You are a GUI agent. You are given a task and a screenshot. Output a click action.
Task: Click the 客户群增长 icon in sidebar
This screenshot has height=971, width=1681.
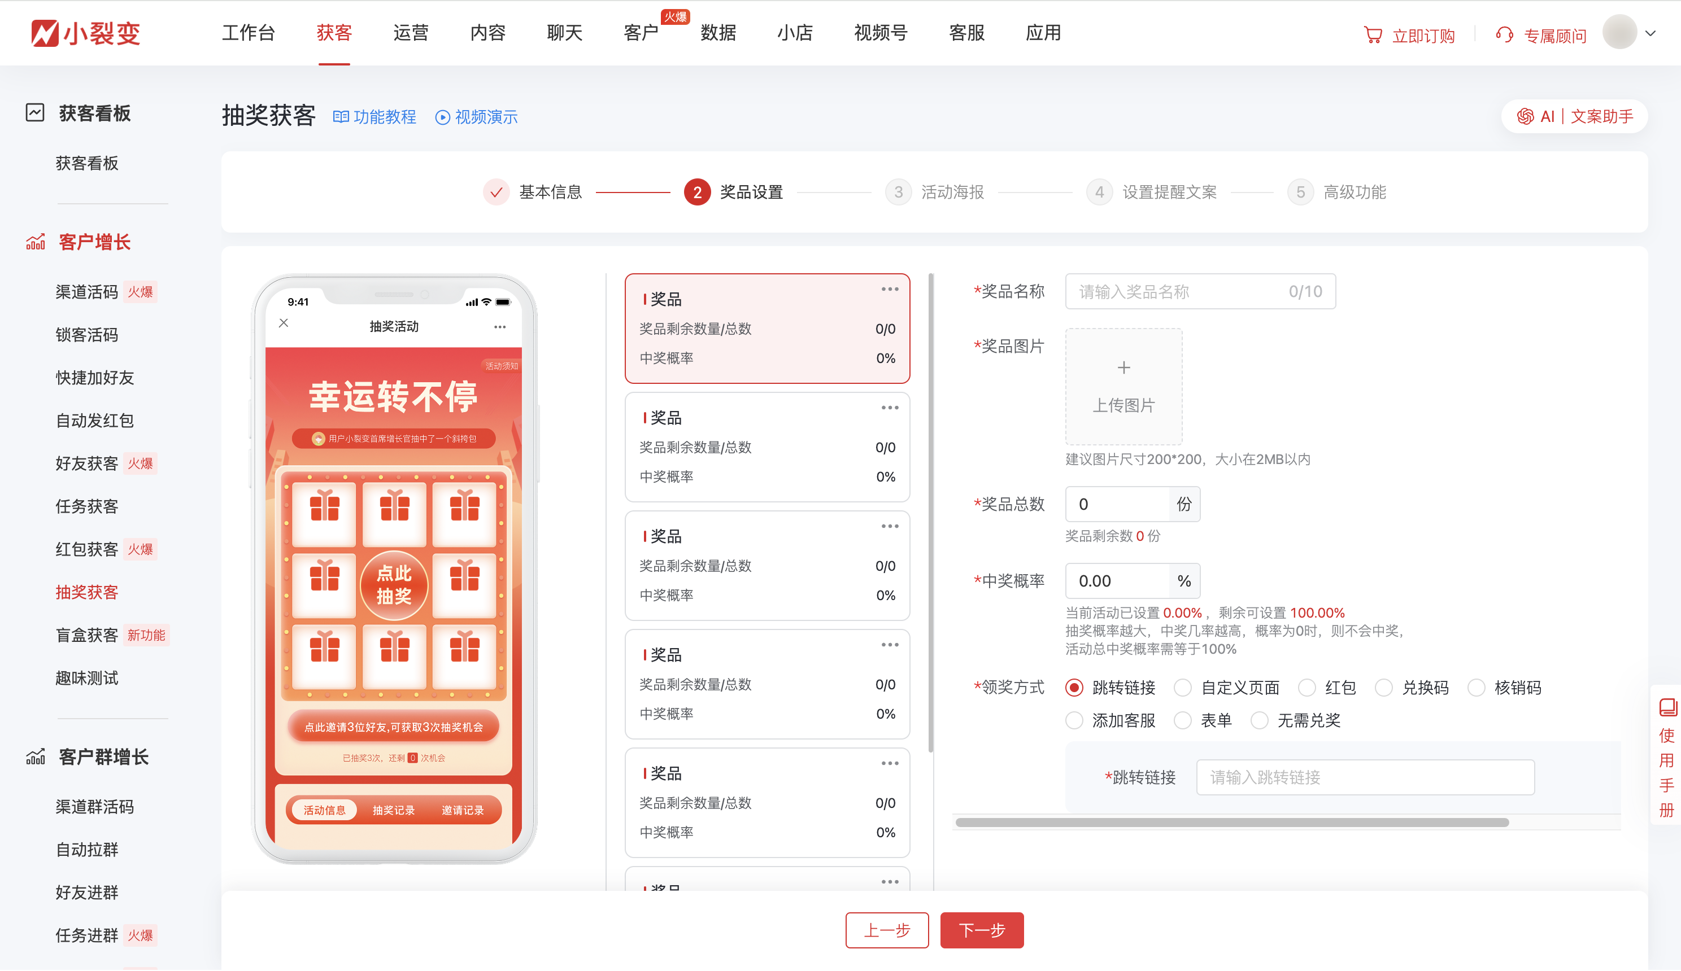(34, 757)
